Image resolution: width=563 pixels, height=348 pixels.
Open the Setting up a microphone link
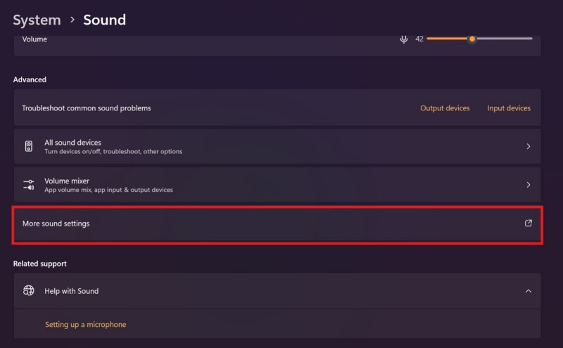(x=85, y=324)
